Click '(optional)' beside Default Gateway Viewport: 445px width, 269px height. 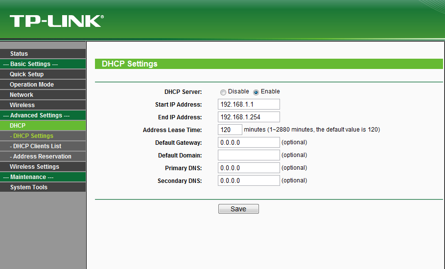(x=294, y=142)
